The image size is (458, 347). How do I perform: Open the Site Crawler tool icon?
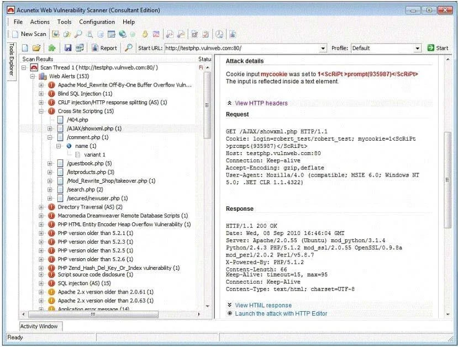pyautogui.click(x=67, y=34)
